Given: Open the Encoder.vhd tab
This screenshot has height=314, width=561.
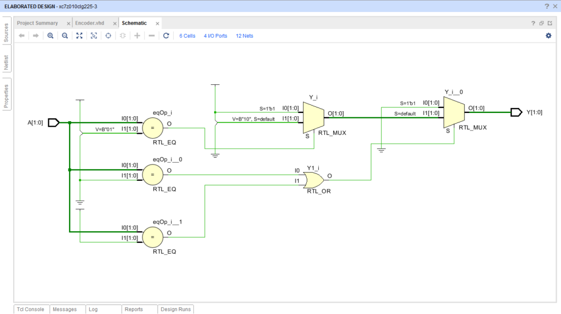Looking at the screenshot, I should click(89, 23).
